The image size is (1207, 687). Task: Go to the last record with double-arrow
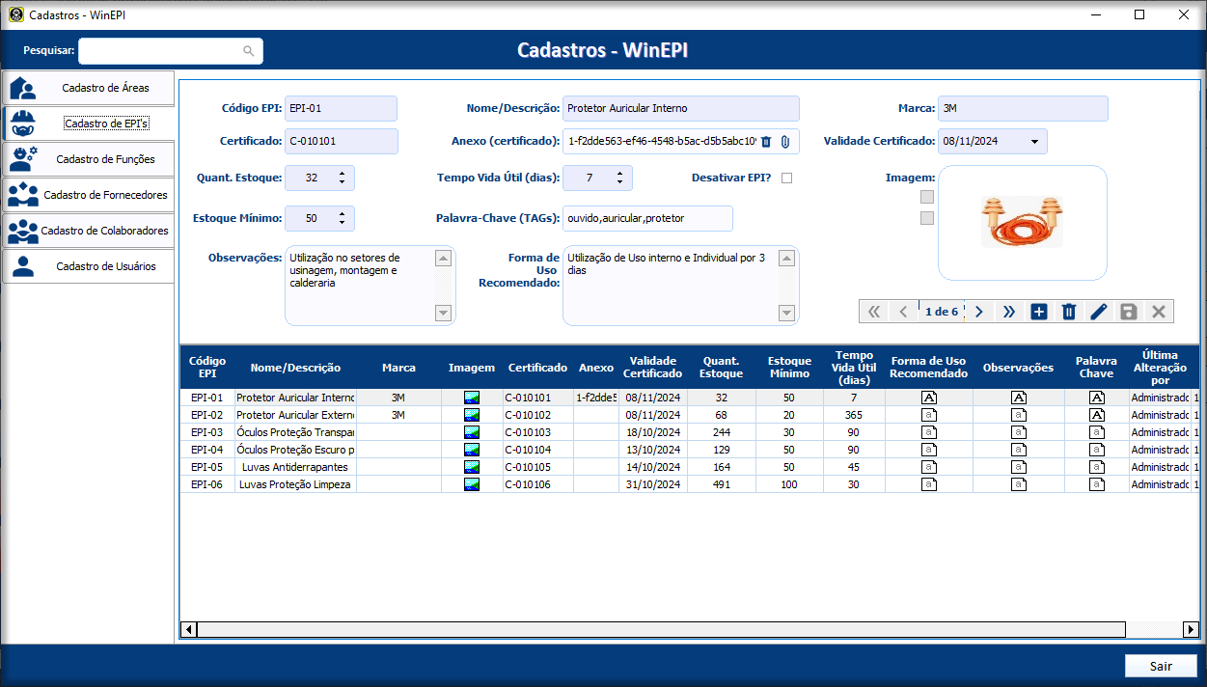tap(1008, 312)
